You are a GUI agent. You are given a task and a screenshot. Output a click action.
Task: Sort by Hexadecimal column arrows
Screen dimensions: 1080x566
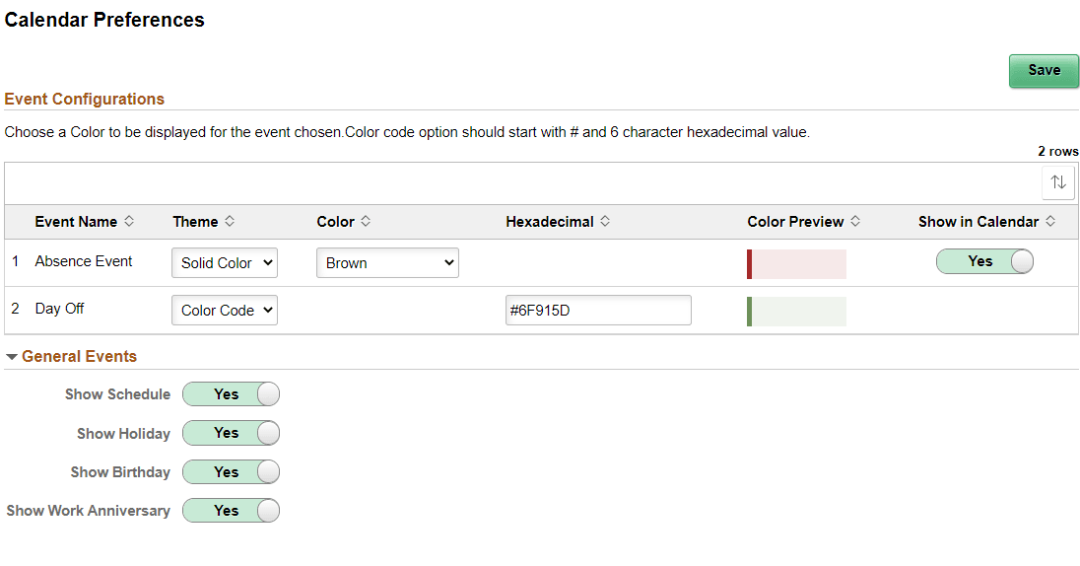pos(605,221)
